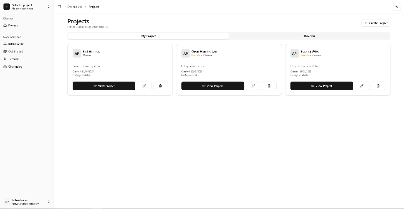
Task: Click the trash icon on Emi Grimes project
Action: pyautogui.click(x=160, y=86)
